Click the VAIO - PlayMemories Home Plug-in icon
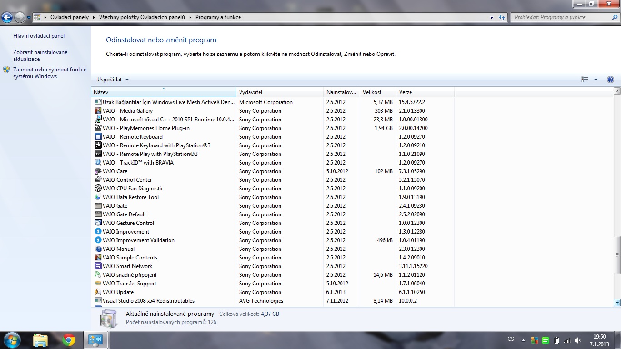Viewport: 621px width, 349px height. click(98, 128)
